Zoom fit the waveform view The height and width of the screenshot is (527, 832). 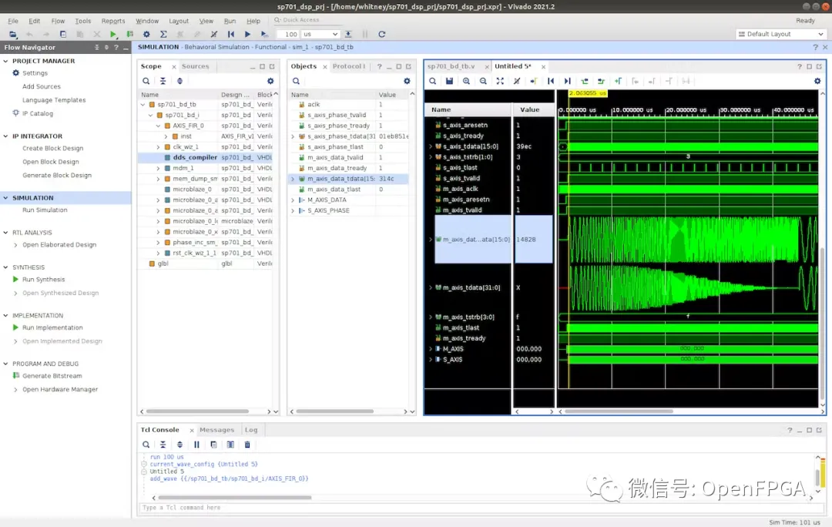500,81
